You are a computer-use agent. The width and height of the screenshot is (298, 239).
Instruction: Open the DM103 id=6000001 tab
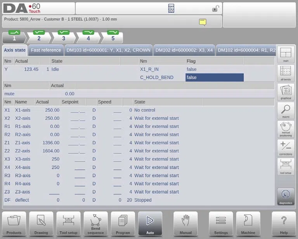tap(108, 50)
